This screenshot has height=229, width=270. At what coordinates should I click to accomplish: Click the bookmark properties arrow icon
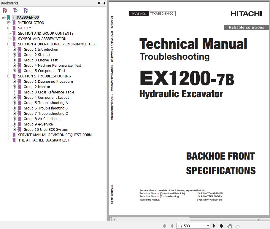26,11
